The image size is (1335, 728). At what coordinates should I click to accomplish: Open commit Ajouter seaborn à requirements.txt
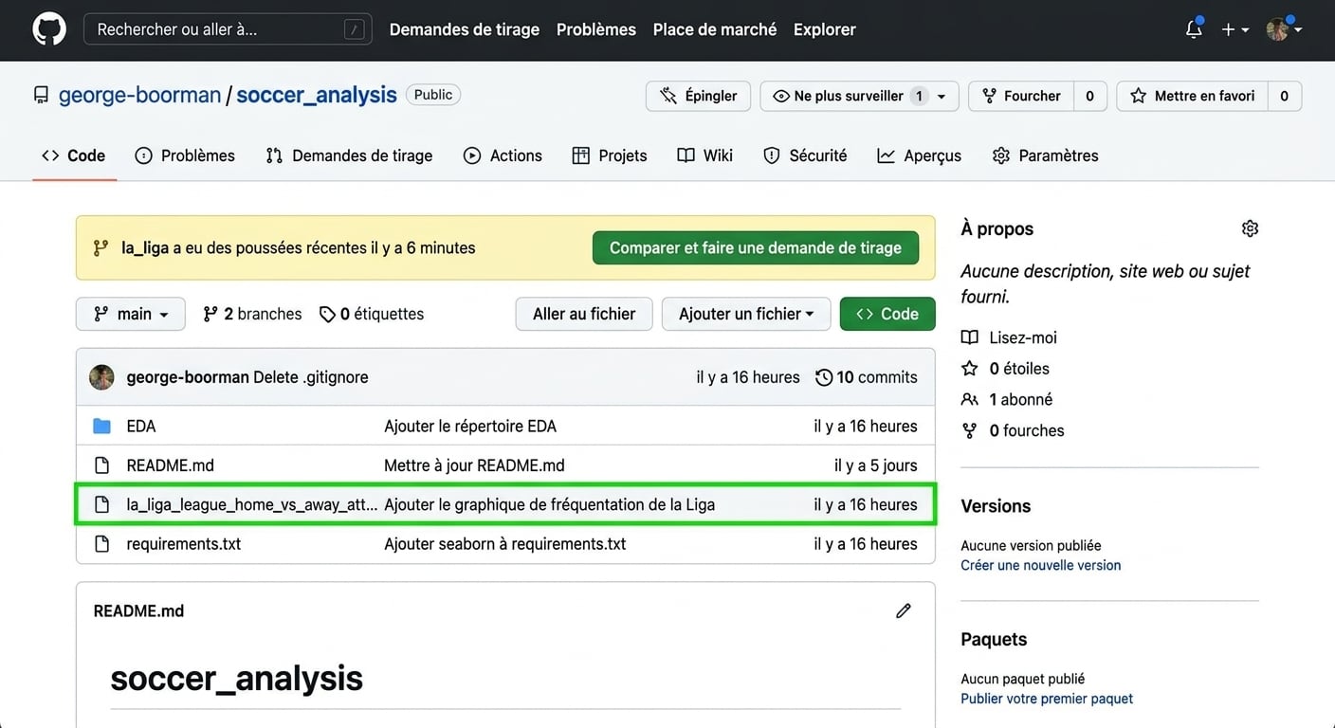click(x=505, y=544)
